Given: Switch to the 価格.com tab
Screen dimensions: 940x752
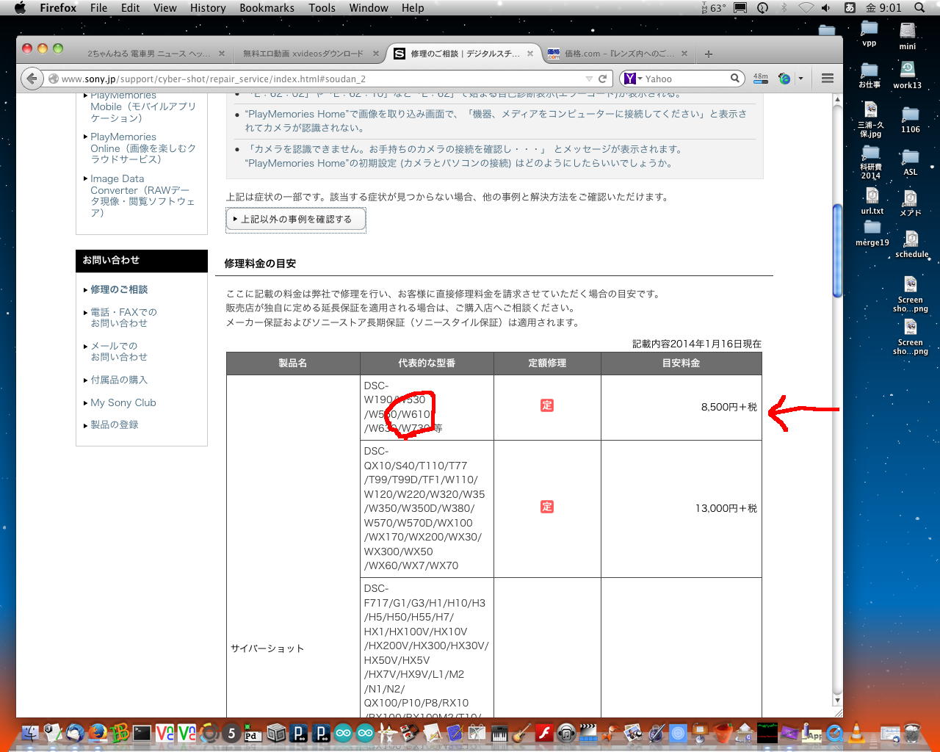Looking at the screenshot, I should (617, 54).
